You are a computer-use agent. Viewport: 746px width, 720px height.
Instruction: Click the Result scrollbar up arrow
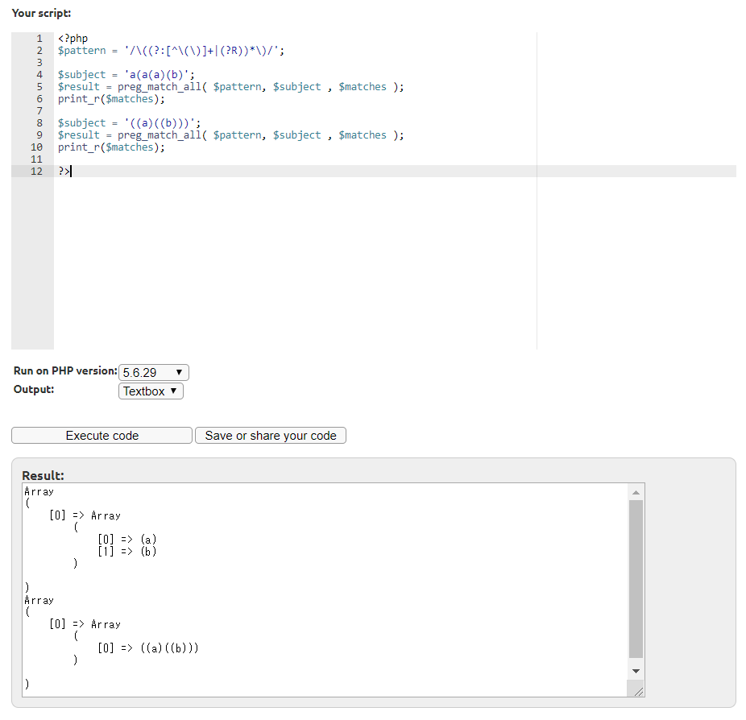pos(636,492)
